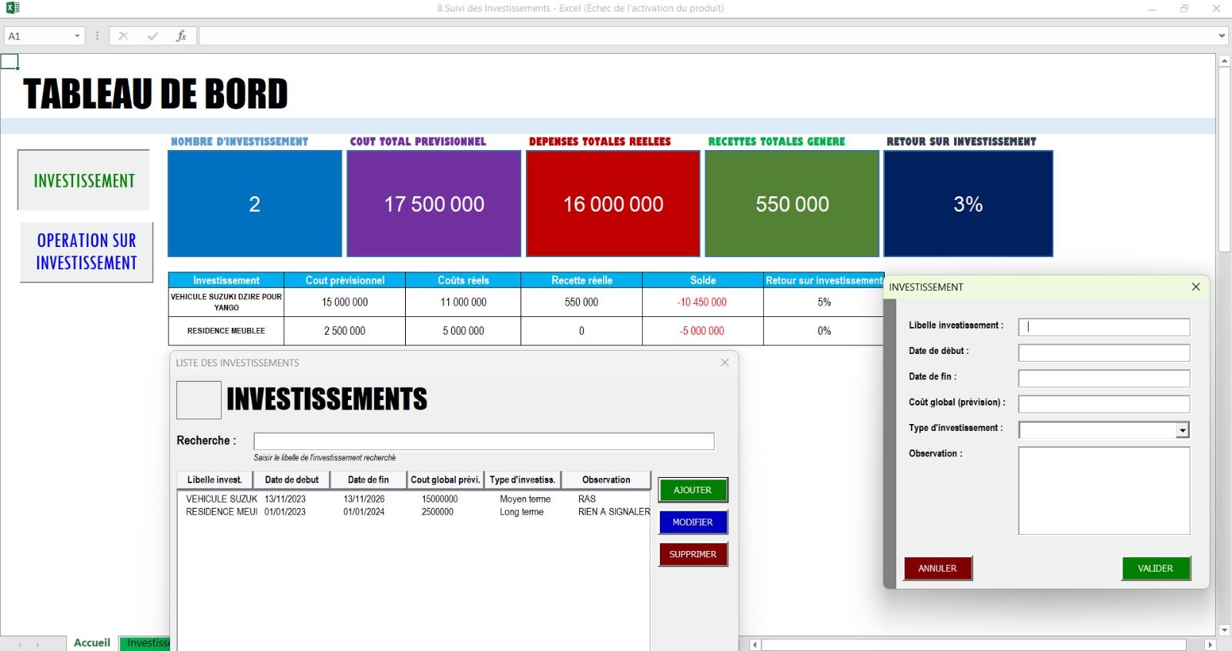
Task: Click the vertical scrollbar down arrow
Action: click(1224, 630)
